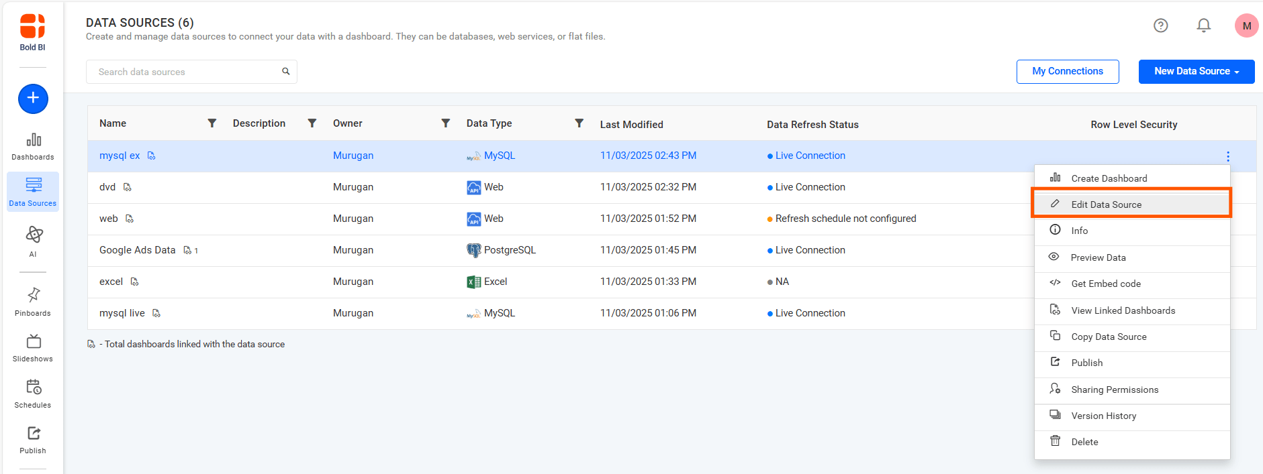Click the DATA SOURCES (6) heading
Viewport: 1263px width, 474px height.
click(x=140, y=23)
